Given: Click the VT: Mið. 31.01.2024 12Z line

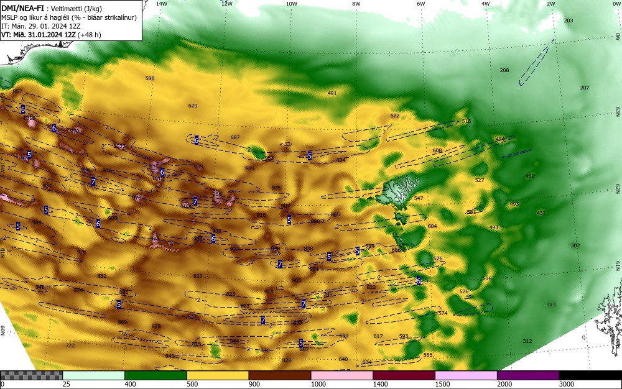Looking at the screenshot, I should [x=51, y=35].
